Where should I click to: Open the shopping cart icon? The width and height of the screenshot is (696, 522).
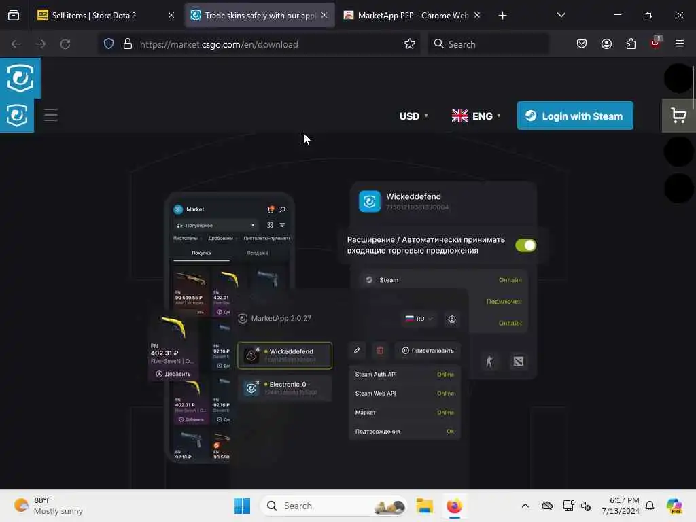679,116
